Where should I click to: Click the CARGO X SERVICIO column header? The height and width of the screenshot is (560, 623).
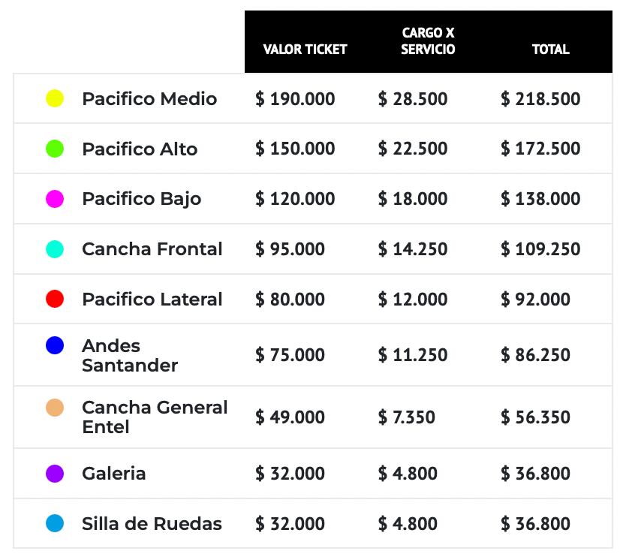[428, 41]
